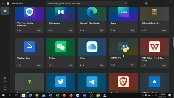Open taskbar search magnifier

10,95
